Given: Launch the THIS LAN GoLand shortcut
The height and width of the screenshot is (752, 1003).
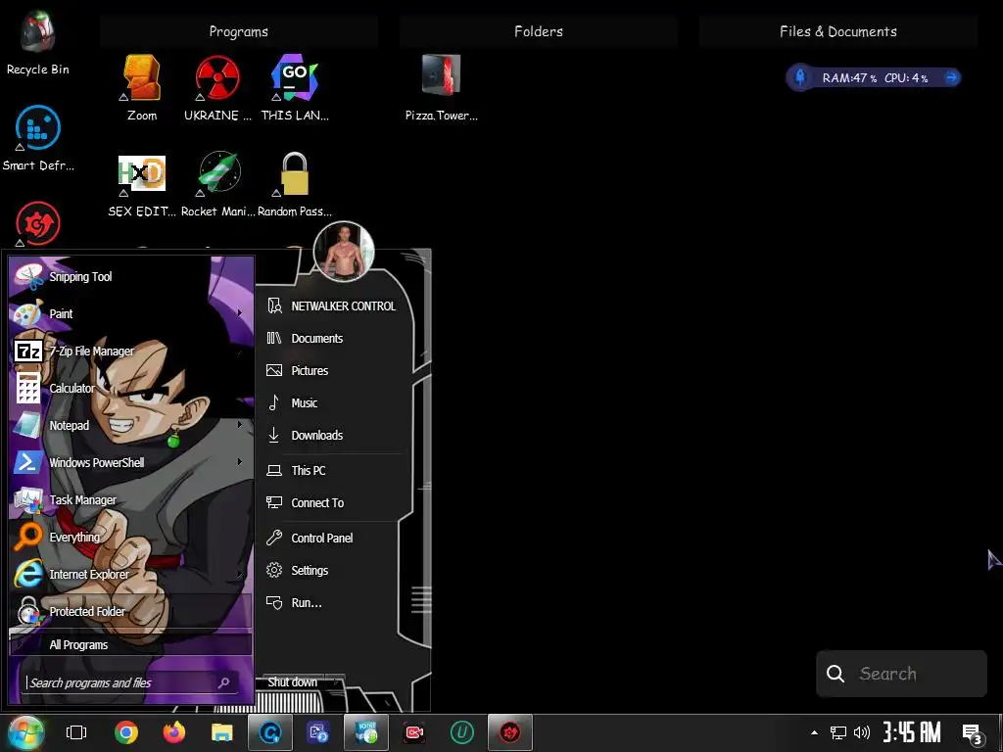Looking at the screenshot, I should (x=294, y=87).
